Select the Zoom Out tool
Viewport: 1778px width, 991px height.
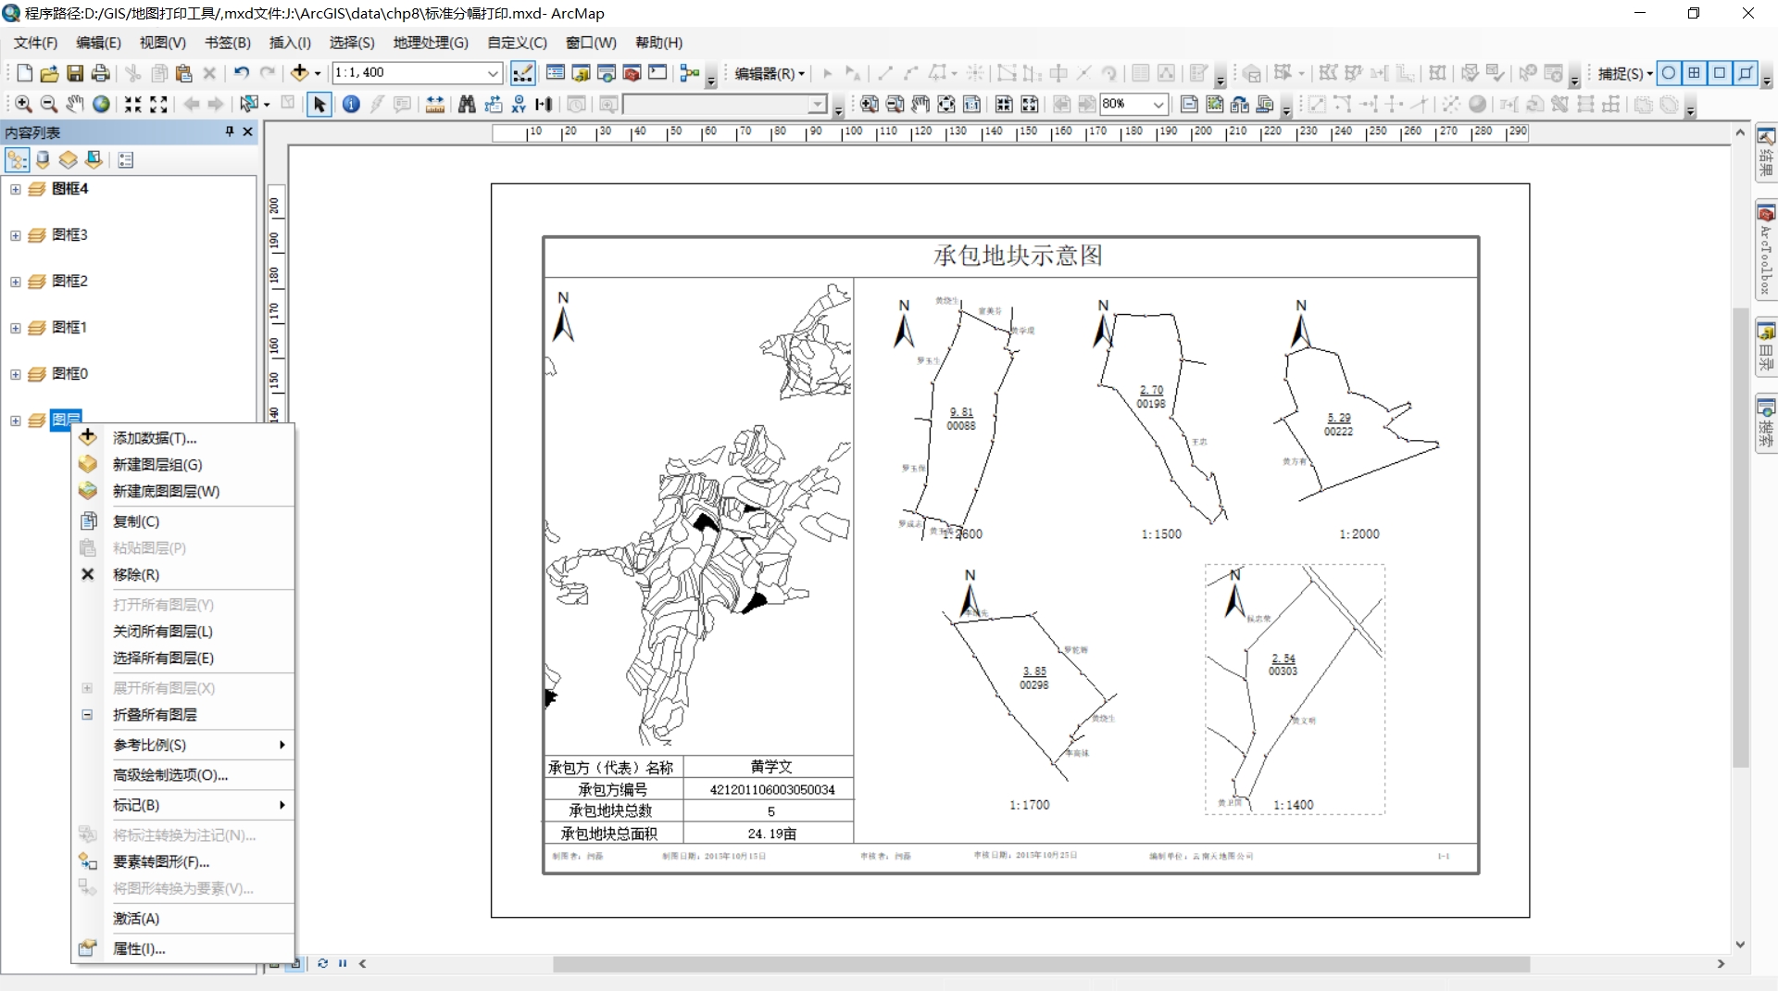(x=49, y=105)
